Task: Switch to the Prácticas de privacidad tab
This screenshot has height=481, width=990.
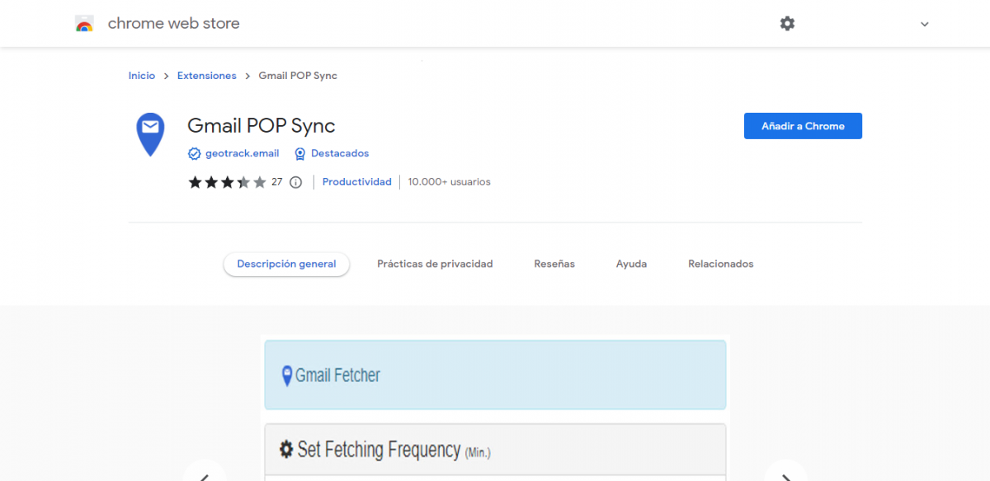Action: (435, 264)
